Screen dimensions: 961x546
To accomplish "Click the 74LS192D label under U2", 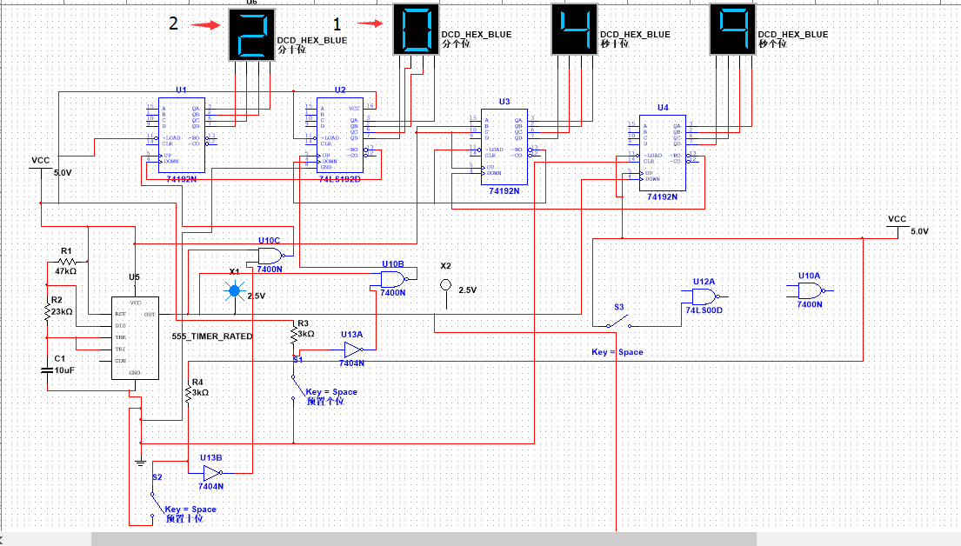I will point(339,180).
